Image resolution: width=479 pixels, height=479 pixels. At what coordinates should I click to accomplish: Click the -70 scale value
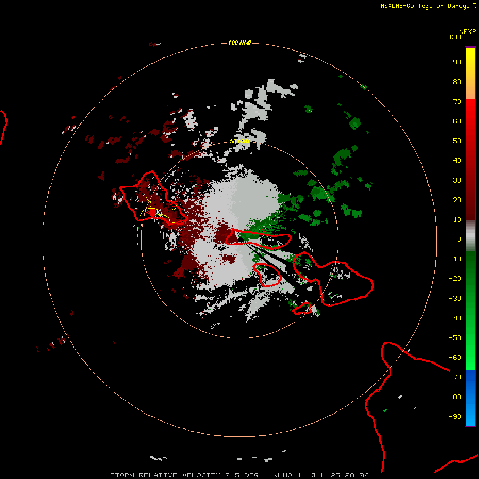click(455, 377)
